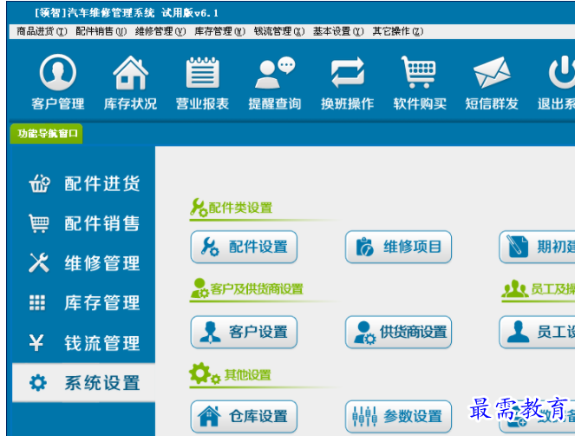The height and width of the screenshot is (436, 575).
Task: Open the 商品进货 menu
Action: [x=42, y=31]
